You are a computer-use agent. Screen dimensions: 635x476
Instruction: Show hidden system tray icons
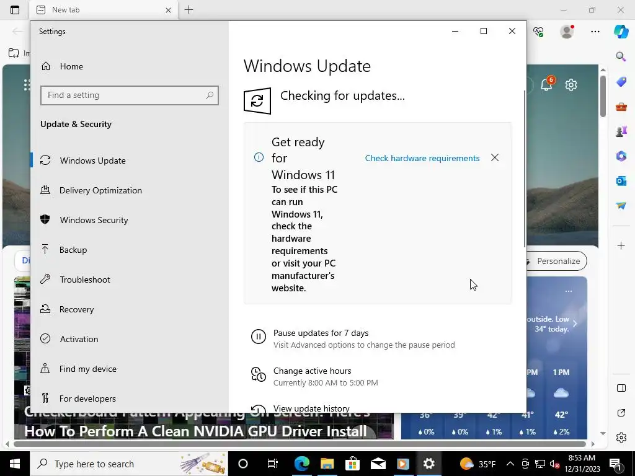(x=510, y=464)
